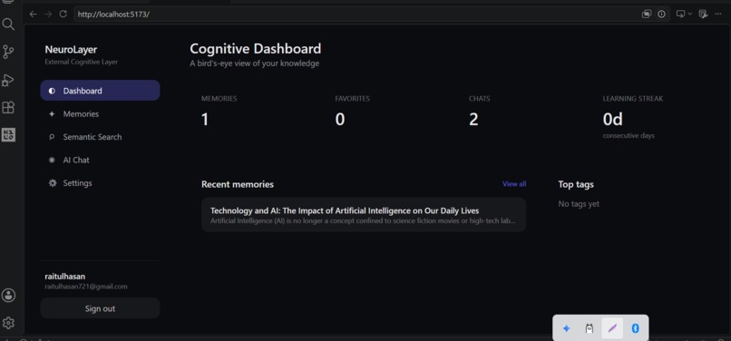Click the View all link
This screenshot has width=731, height=341.
coord(514,184)
